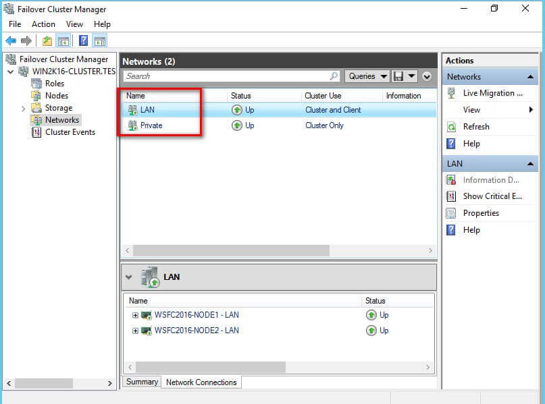Click the Live Migration settings icon
Viewport: 545px width, 404px height.
click(451, 93)
